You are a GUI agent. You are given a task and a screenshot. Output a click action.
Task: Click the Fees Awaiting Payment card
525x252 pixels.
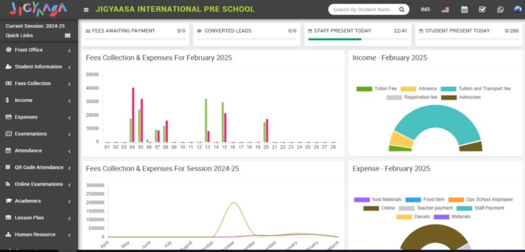click(x=135, y=34)
